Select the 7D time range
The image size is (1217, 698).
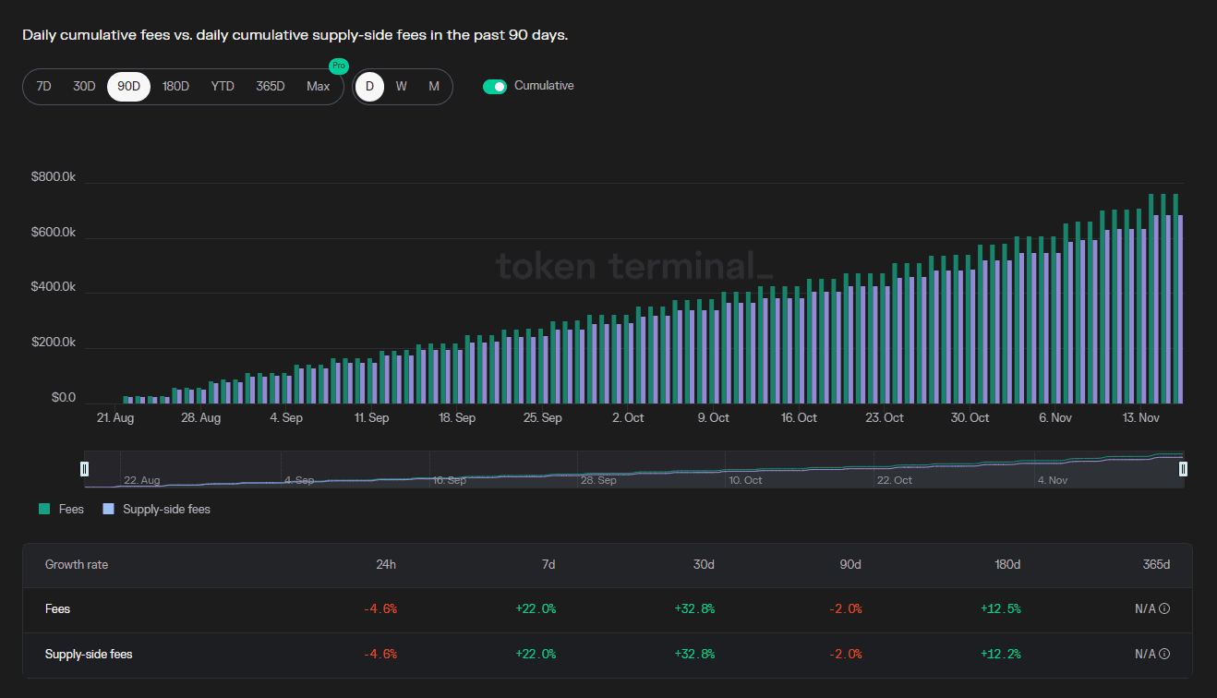pos(43,87)
